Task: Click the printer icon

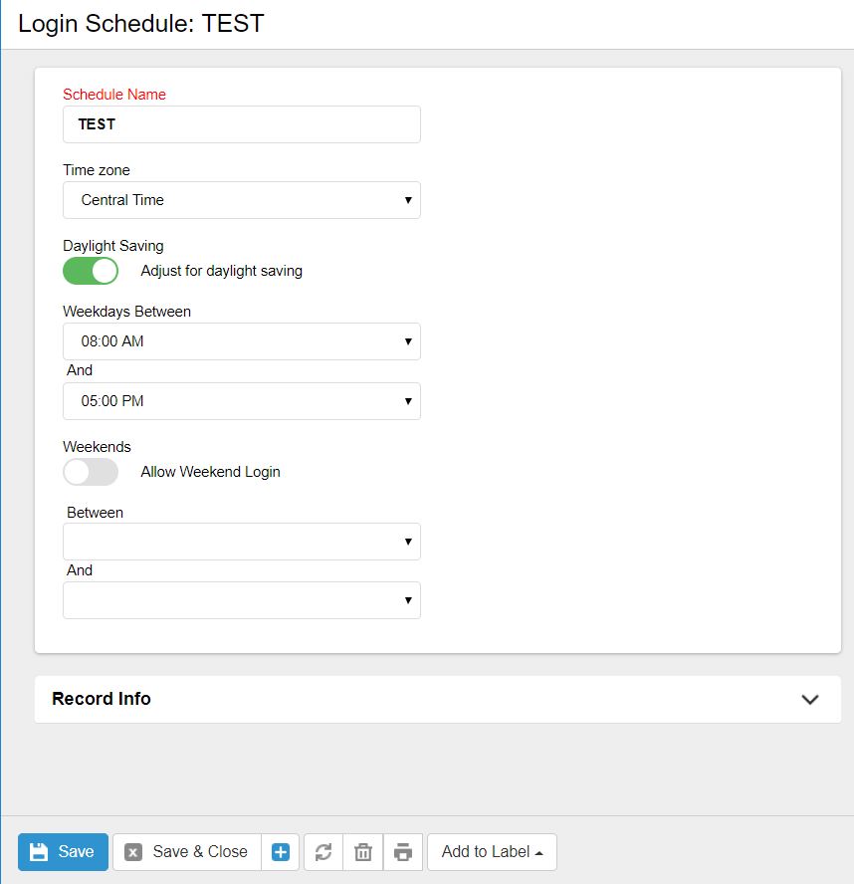Action: coord(403,852)
